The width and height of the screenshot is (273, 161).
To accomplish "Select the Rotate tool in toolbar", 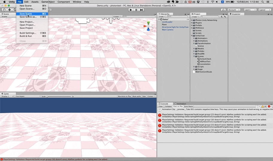I will tap(14, 10).
